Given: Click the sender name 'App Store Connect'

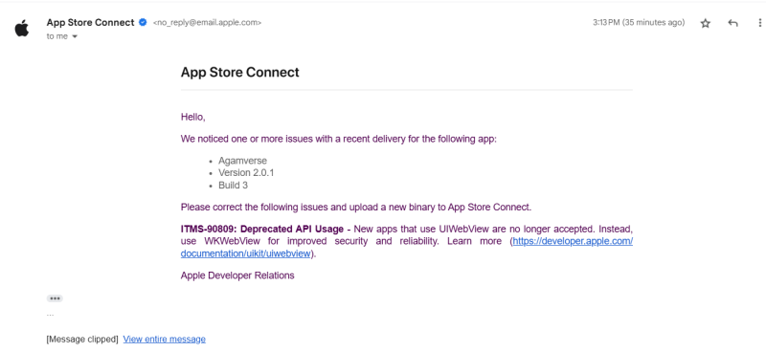Looking at the screenshot, I should click(90, 22).
